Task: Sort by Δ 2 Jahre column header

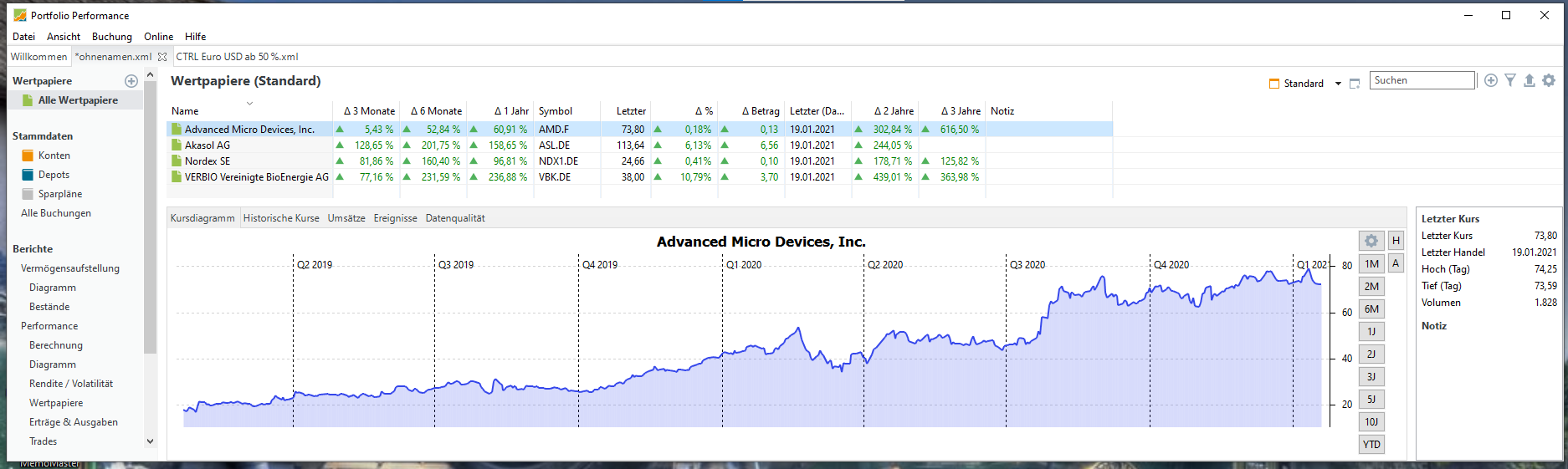Action: (894, 111)
